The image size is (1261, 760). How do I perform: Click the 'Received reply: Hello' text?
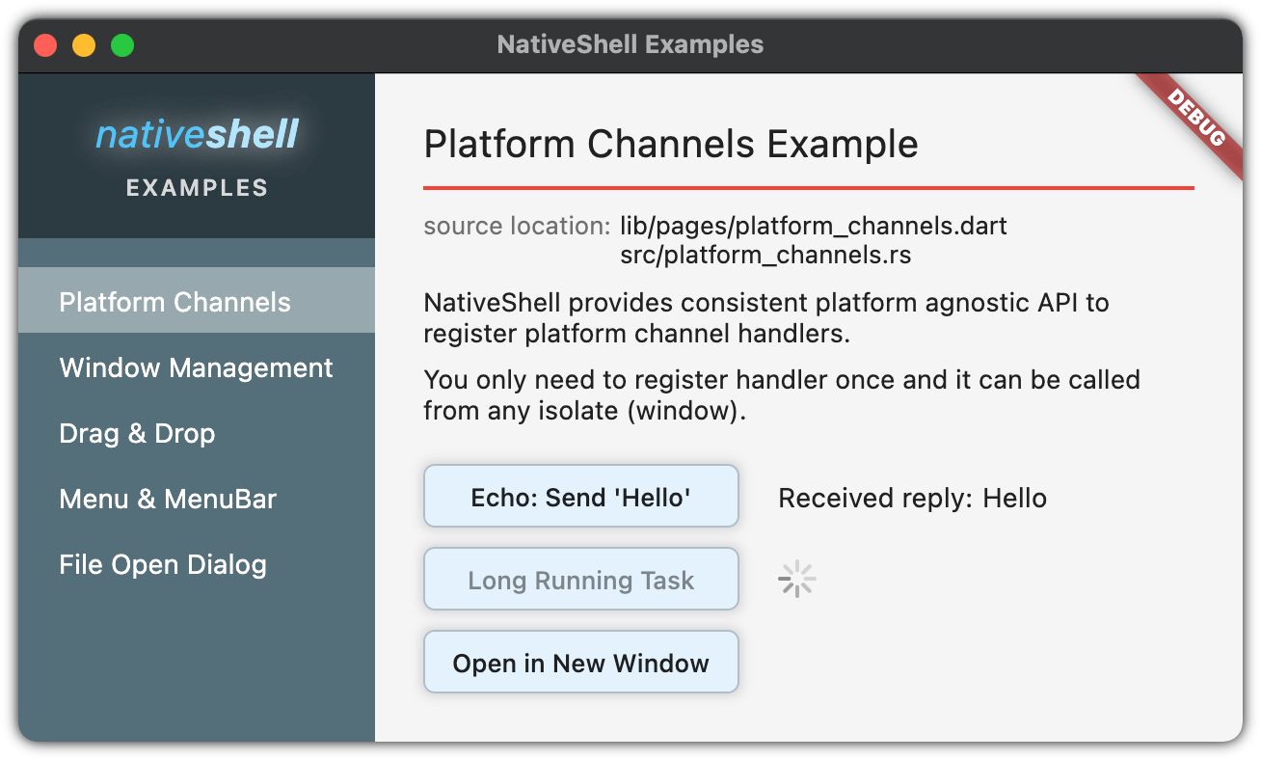[912, 498]
